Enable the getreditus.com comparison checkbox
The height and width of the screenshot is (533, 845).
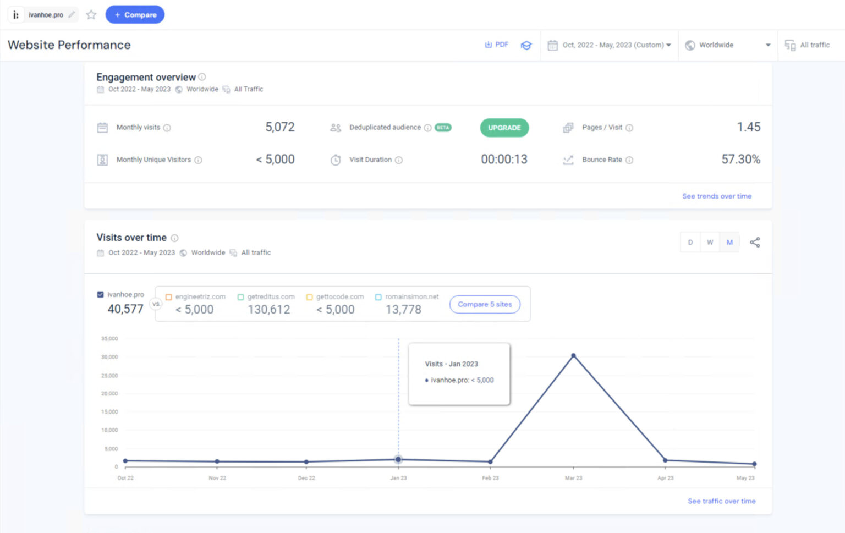tap(240, 296)
